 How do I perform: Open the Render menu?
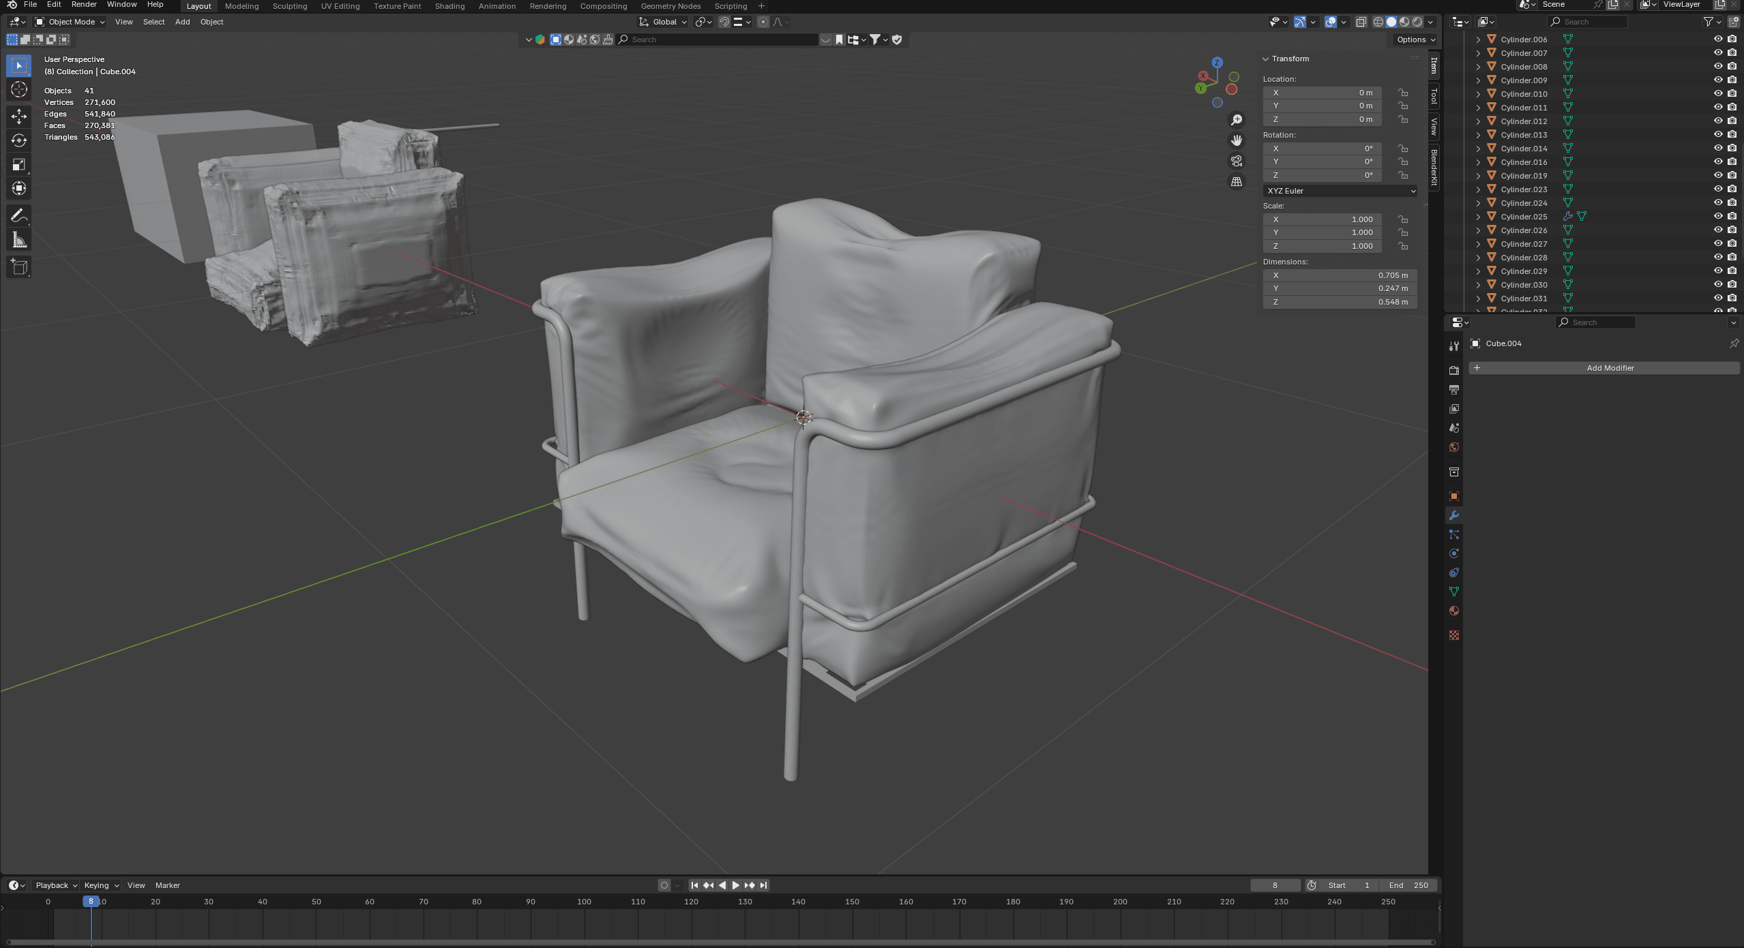click(x=84, y=5)
